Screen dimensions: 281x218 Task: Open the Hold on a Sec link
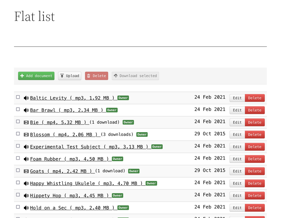(74, 208)
